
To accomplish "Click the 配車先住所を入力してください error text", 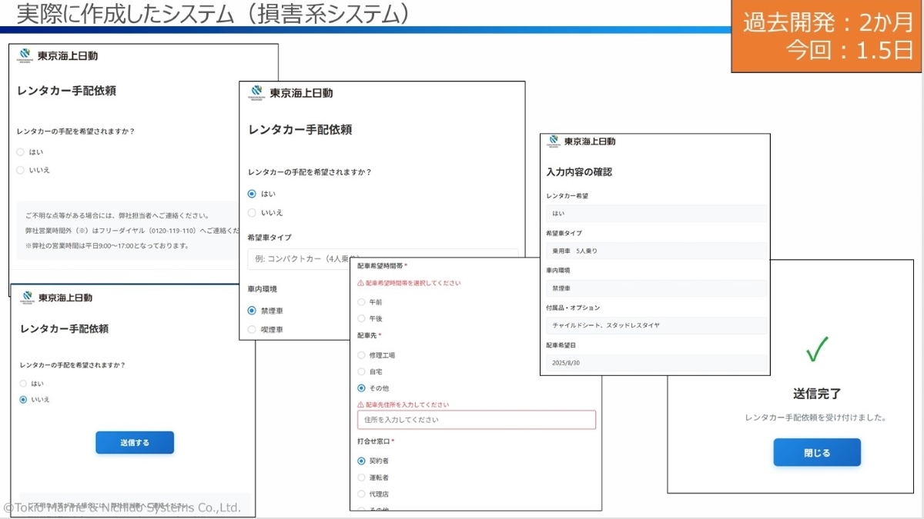I will pos(407,404).
